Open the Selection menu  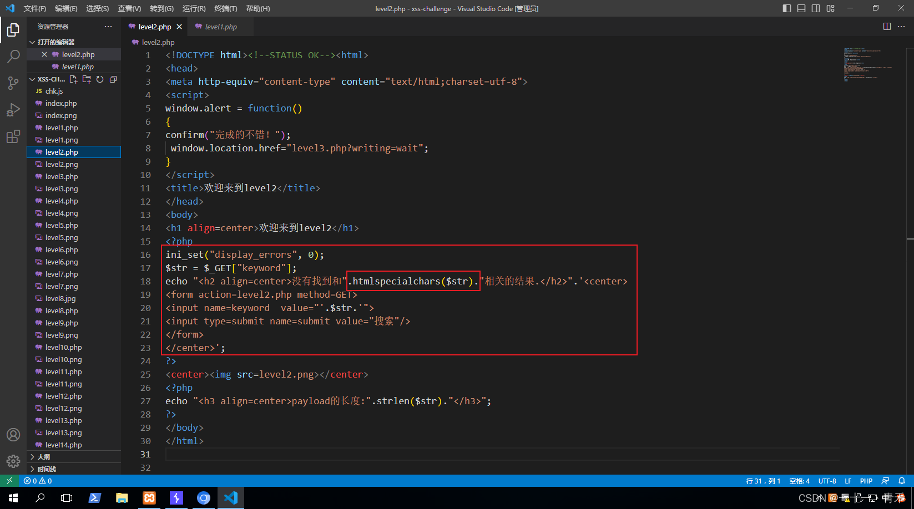(x=98, y=8)
